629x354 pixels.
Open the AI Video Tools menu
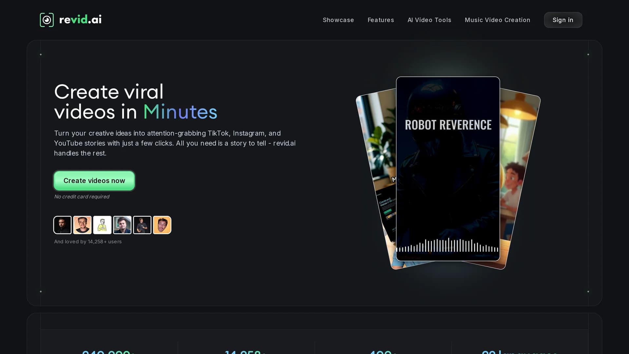coord(429,20)
